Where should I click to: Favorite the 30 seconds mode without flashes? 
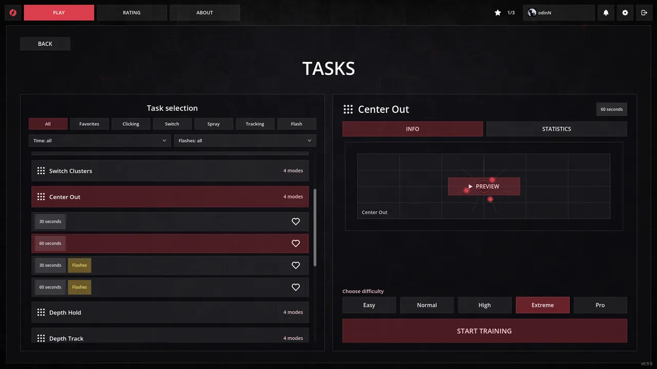[296, 221]
